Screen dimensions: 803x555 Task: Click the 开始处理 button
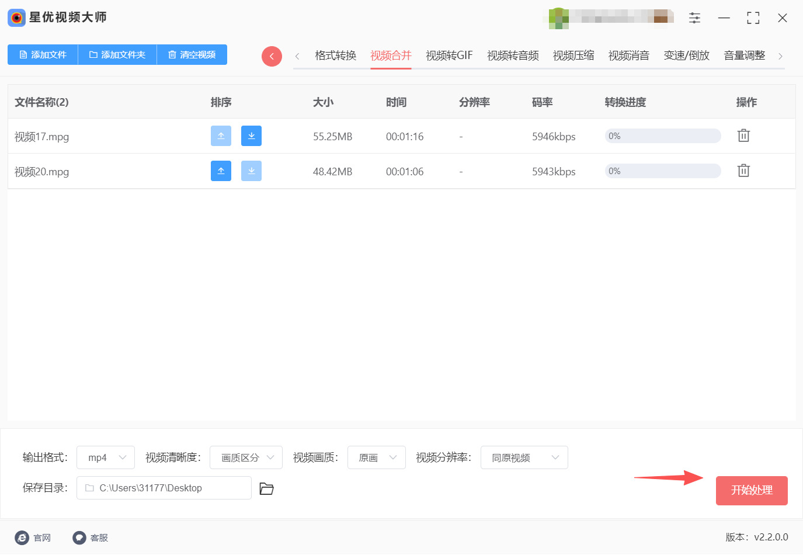coord(752,490)
